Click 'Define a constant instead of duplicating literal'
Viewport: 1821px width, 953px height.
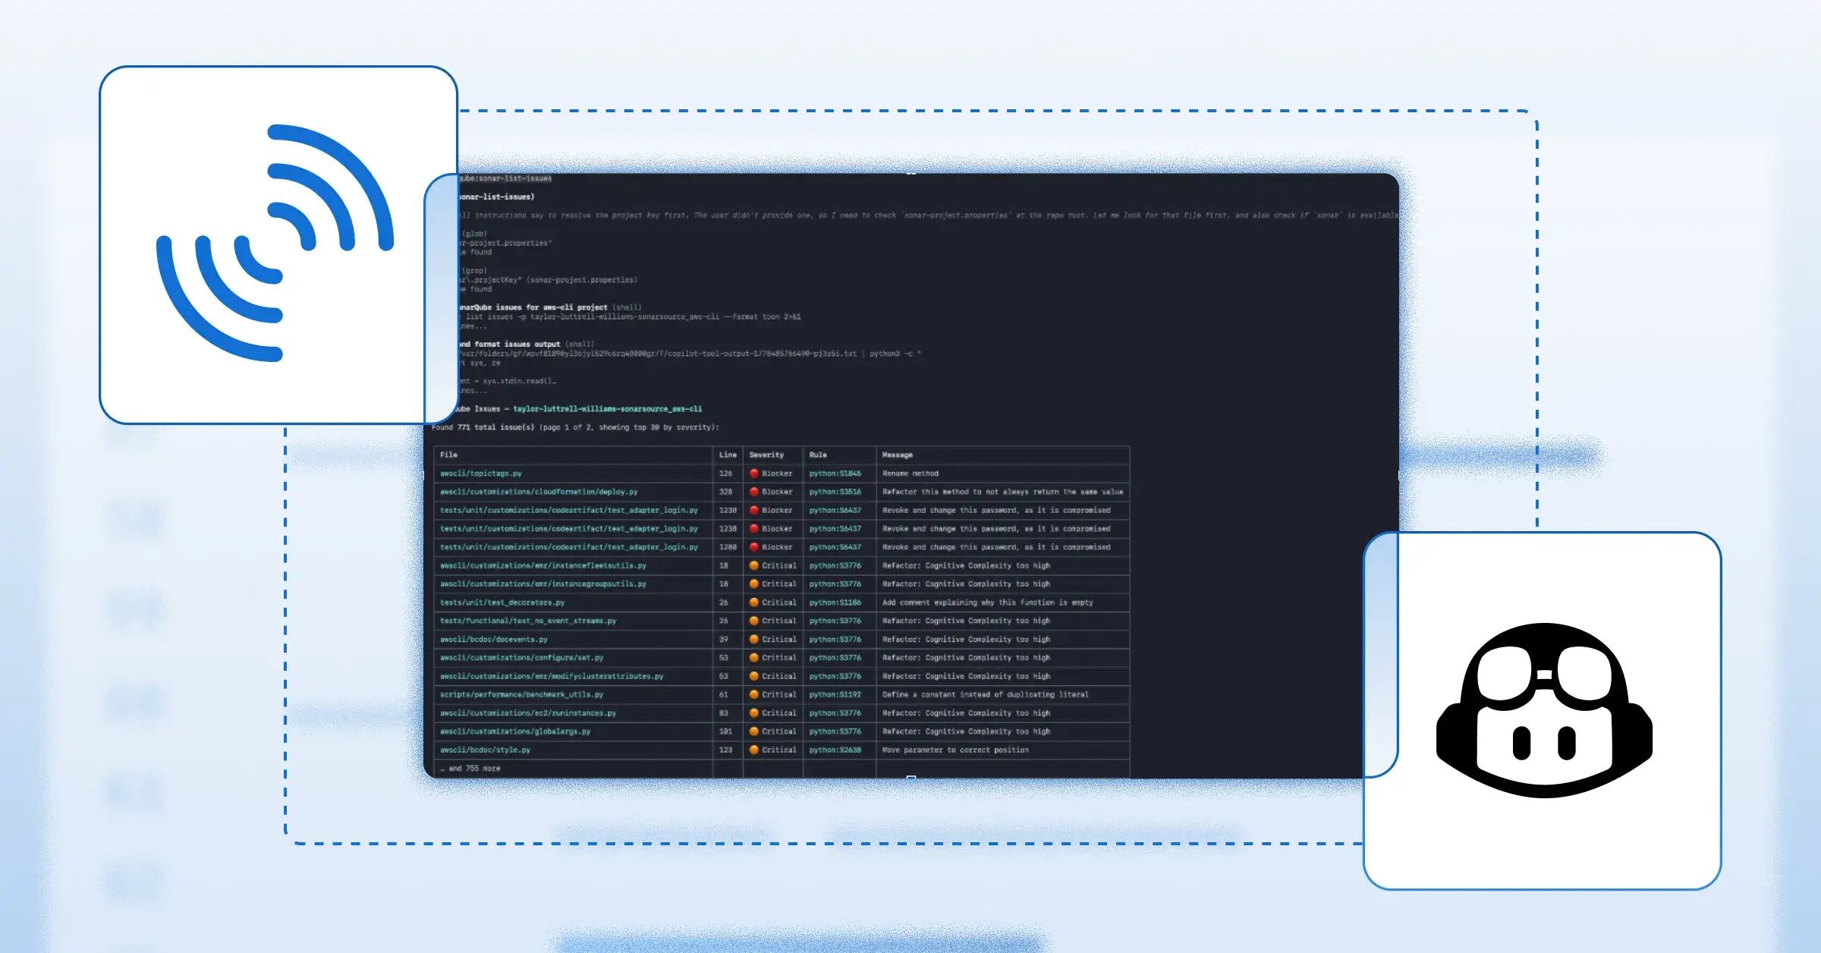986,694
